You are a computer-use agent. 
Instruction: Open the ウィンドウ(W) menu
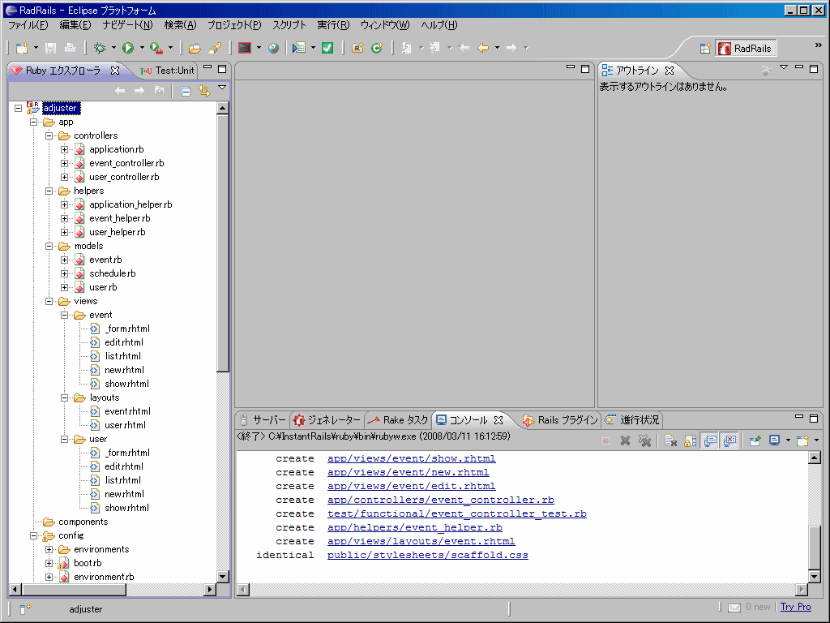click(x=385, y=25)
